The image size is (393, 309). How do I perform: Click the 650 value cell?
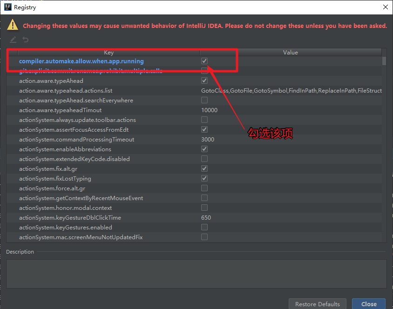(x=206, y=217)
